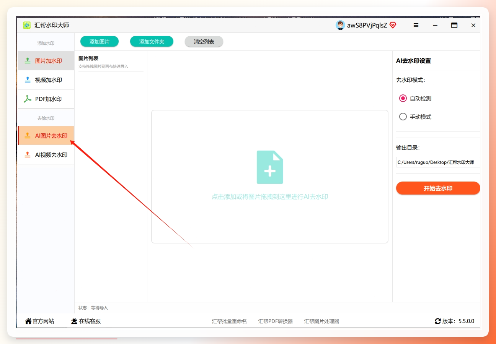
Task: Select AI图片去水印 in the sidebar
Action: point(46,136)
